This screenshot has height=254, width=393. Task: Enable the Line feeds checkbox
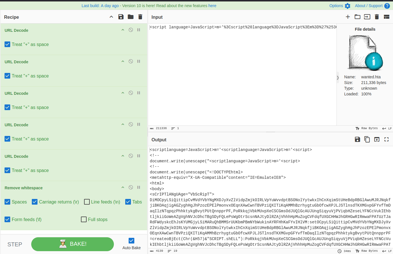click(87, 202)
